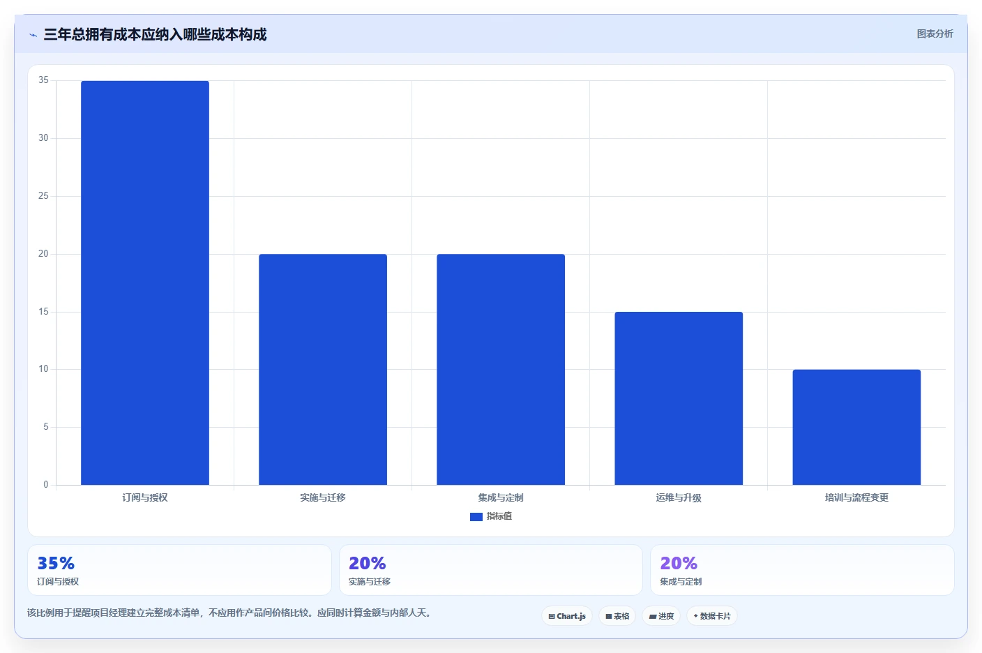The width and height of the screenshot is (982, 653).
Task: Click the y-axis value 10
Action: (43, 369)
